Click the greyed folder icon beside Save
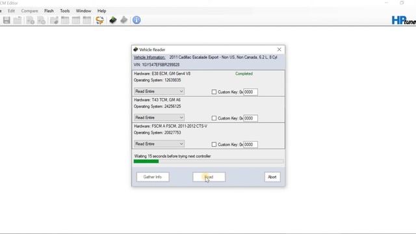416x234 pixels. (x=18, y=20)
